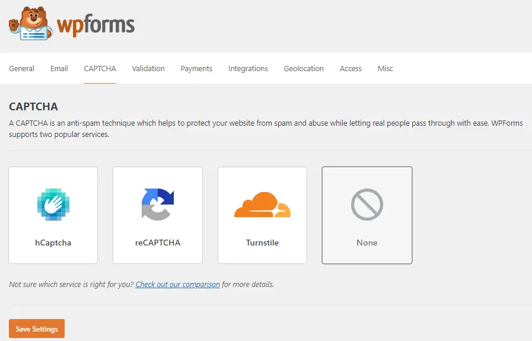Image resolution: width=532 pixels, height=341 pixels.
Task: Click the Cloudflare Turnstile cloud icon
Action: click(262, 205)
